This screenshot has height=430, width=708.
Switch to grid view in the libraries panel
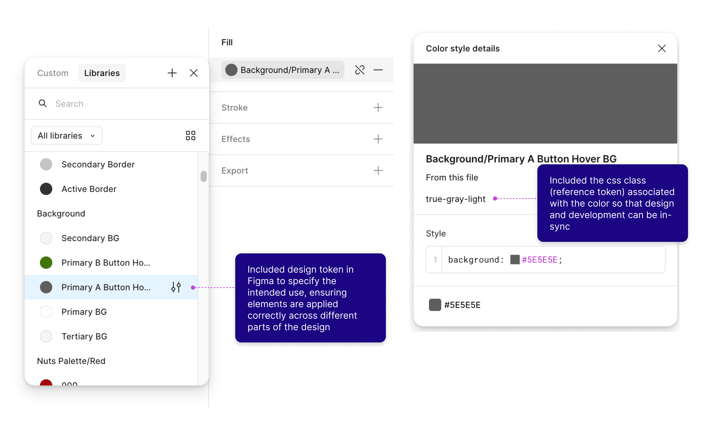pos(190,135)
